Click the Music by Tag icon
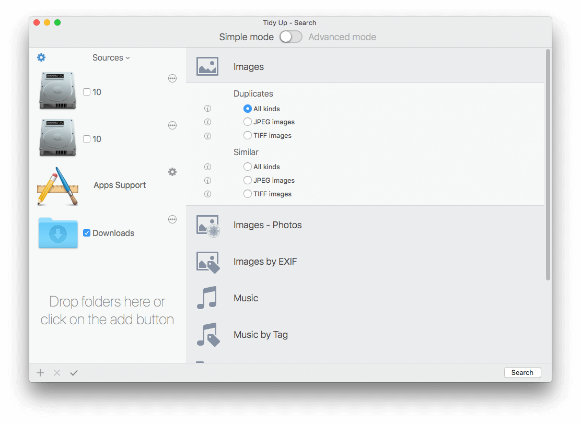The image size is (581, 424). pyautogui.click(x=208, y=334)
